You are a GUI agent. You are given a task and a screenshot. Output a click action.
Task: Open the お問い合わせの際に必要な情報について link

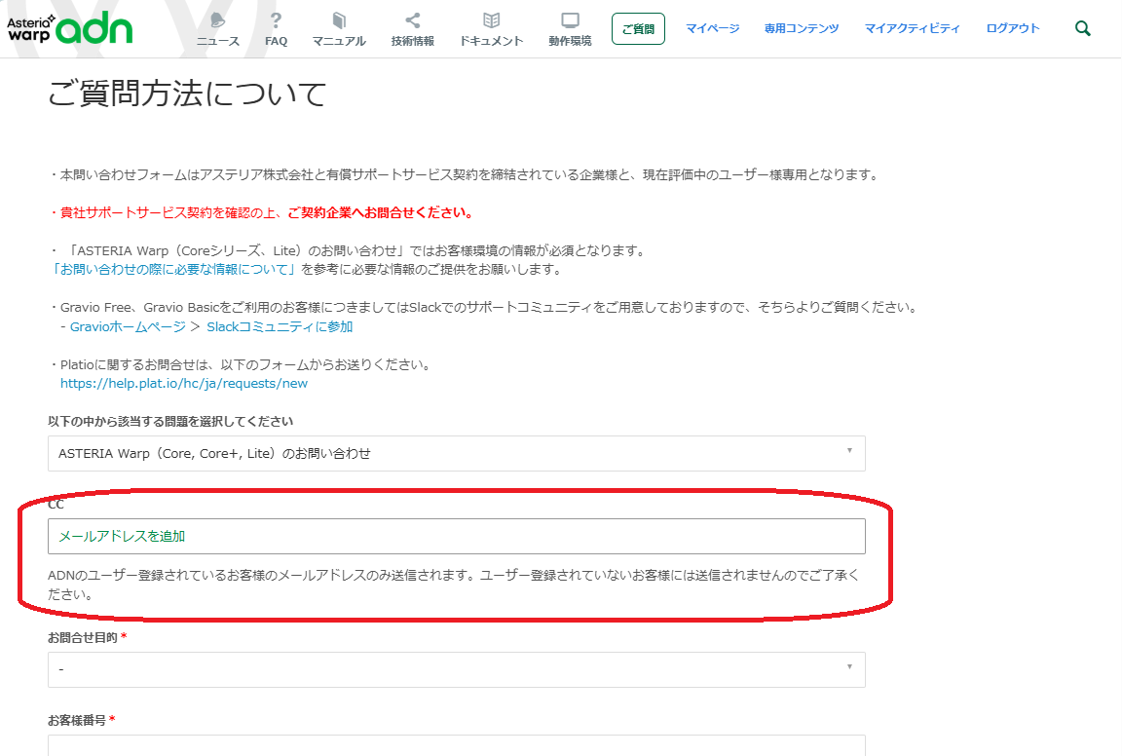click(x=172, y=269)
